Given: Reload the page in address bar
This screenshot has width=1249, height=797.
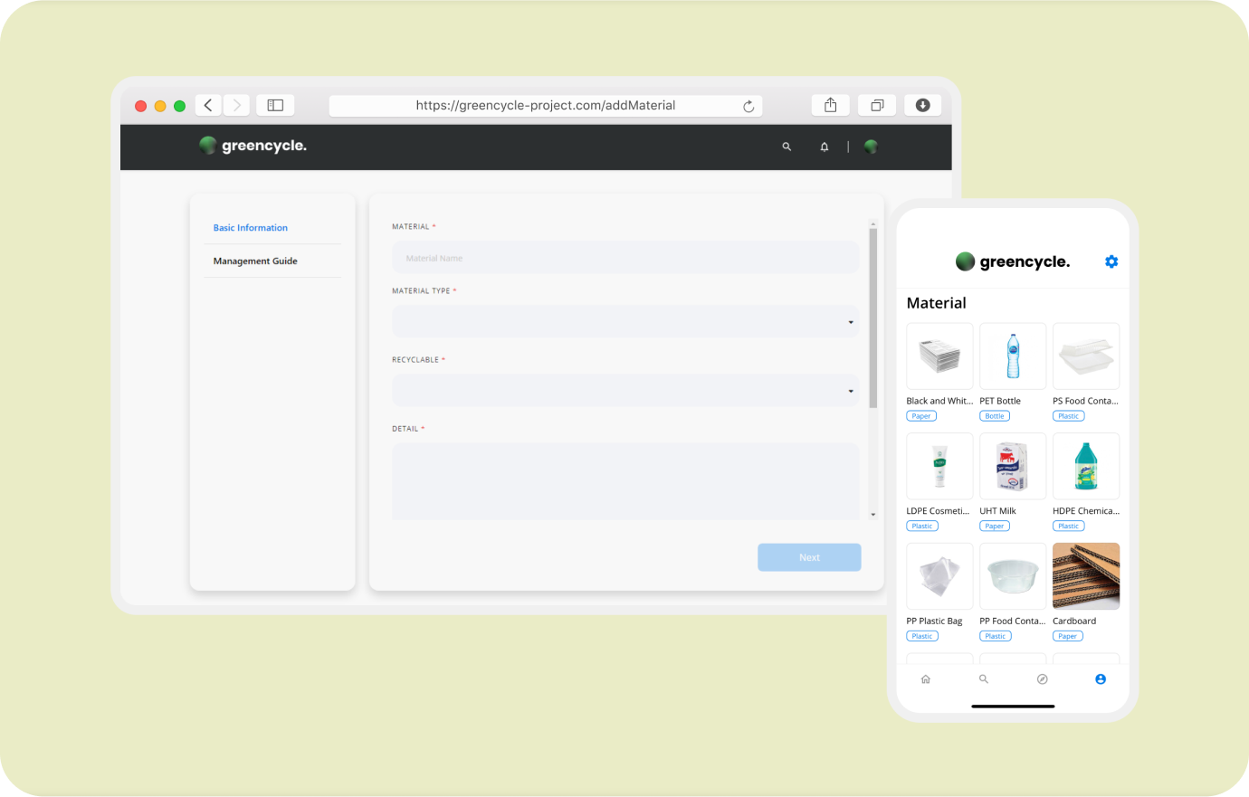Looking at the screenshot, I should (x=748, y=107).
